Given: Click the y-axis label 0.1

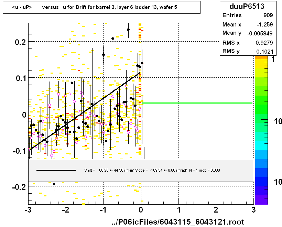Looking at the screenshot, I should coord(21,78).
